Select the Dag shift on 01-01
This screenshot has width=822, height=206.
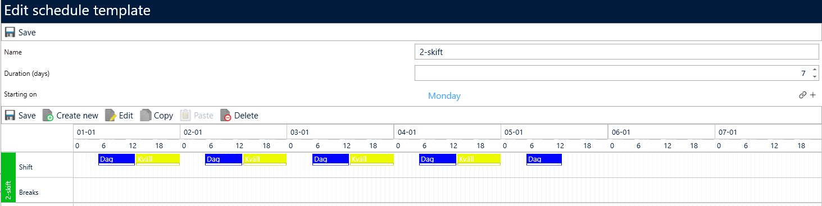pyautogui.click(x=117, y=159)
